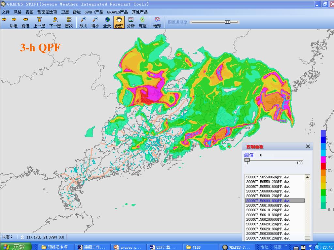This screenshot has height=250, width=334.
Task: Open the 雷达 radar menu
Action: point(77,12)
